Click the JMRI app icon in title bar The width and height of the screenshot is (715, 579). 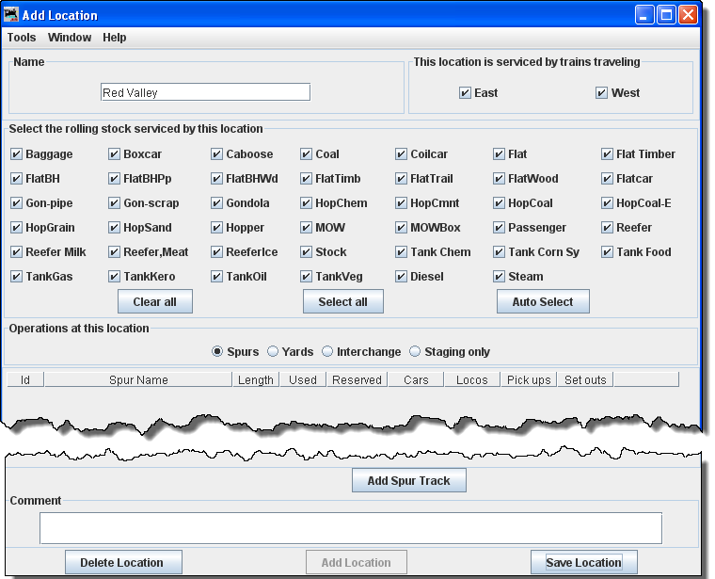[x=12, y=15]
